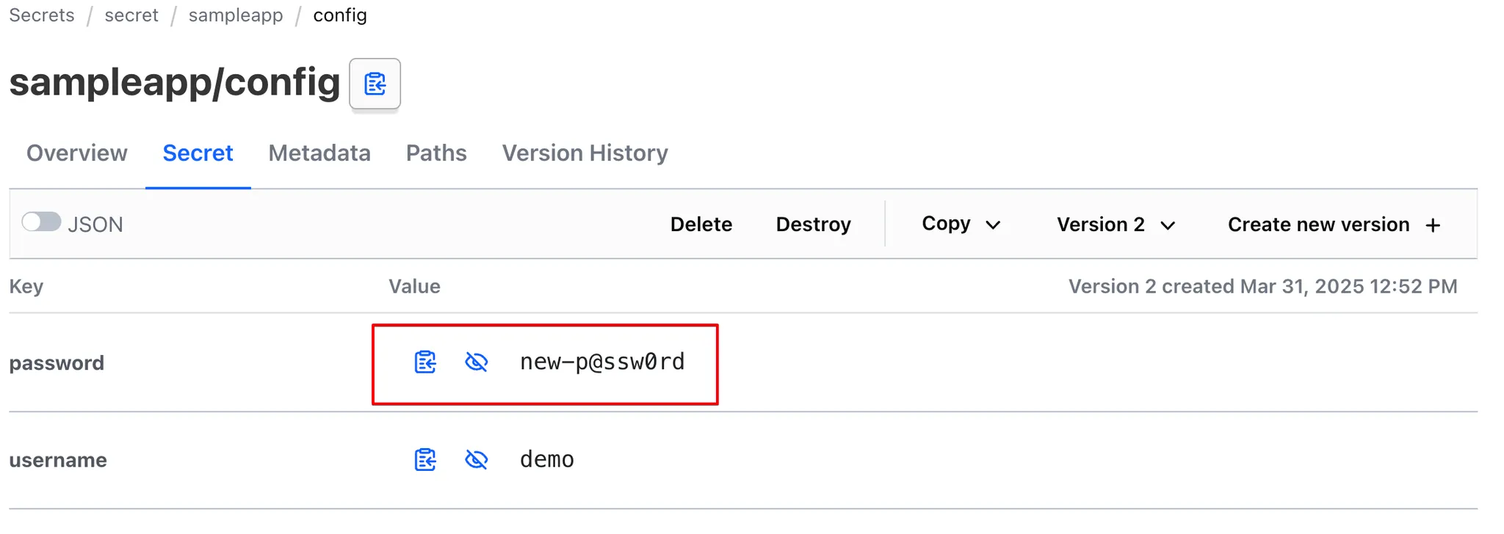
Task: Open the Version 2 dropdown
Action: [1116, 224]
